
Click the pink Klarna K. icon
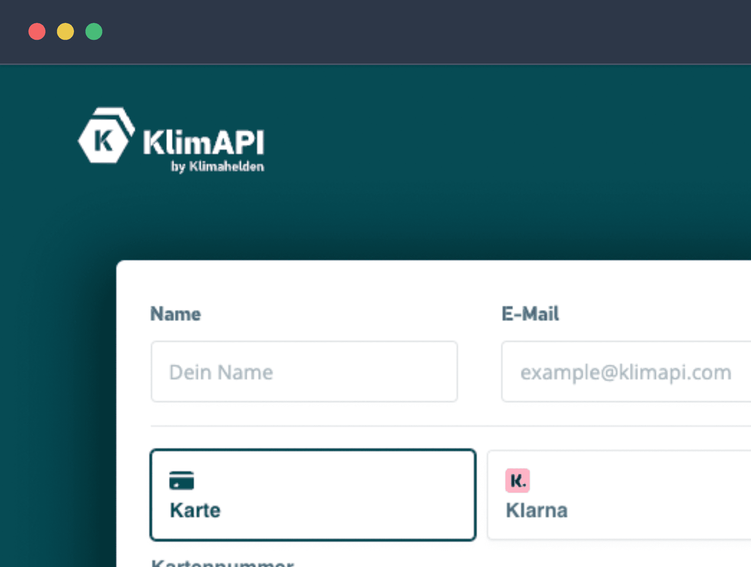click(x=517, y=480)
